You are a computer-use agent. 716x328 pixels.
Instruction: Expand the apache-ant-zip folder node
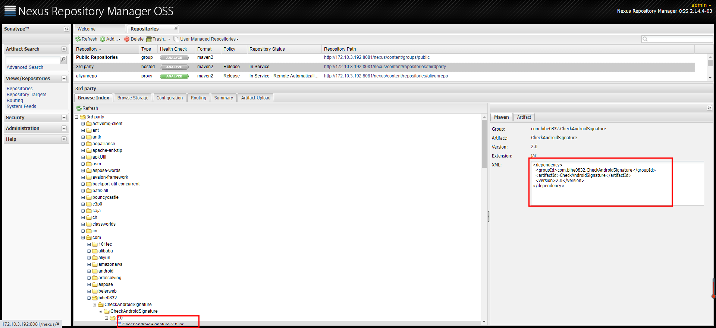click(83, 151)
